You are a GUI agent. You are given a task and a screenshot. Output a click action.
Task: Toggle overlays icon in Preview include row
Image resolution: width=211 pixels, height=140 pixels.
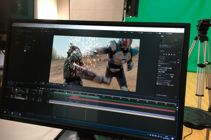(x=175, y=62)
